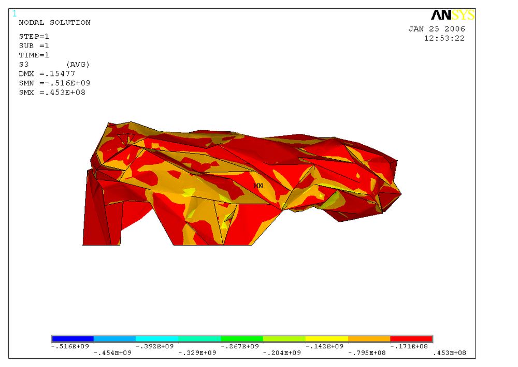Click the SMX =.453E+08 maximum stress text

(x=52, y=93)
